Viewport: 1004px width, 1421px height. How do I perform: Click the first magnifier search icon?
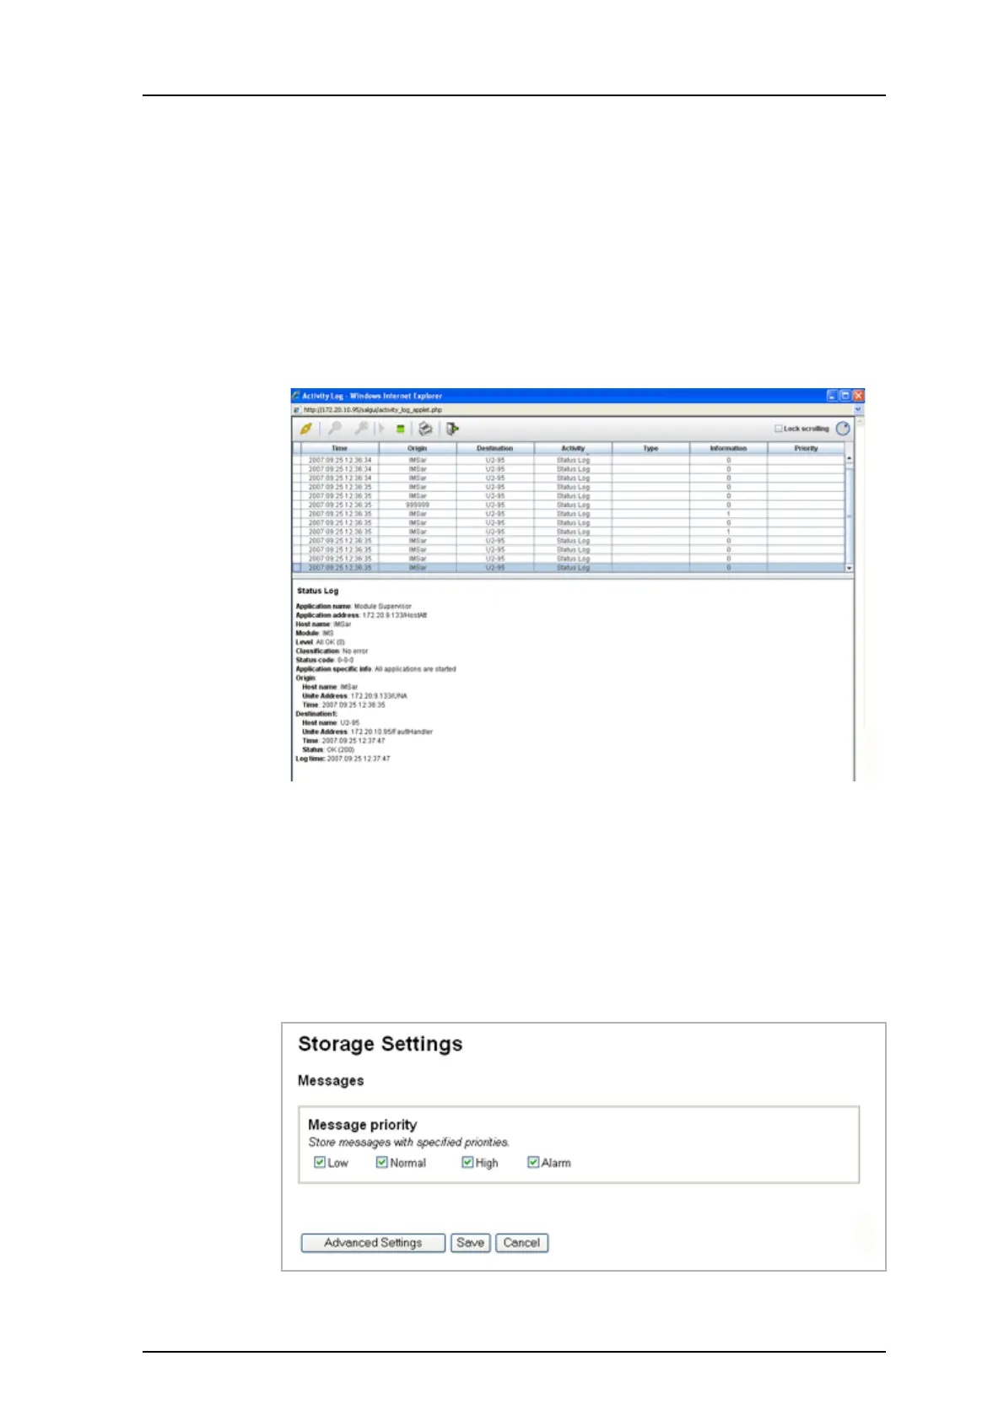coord(335,429)
